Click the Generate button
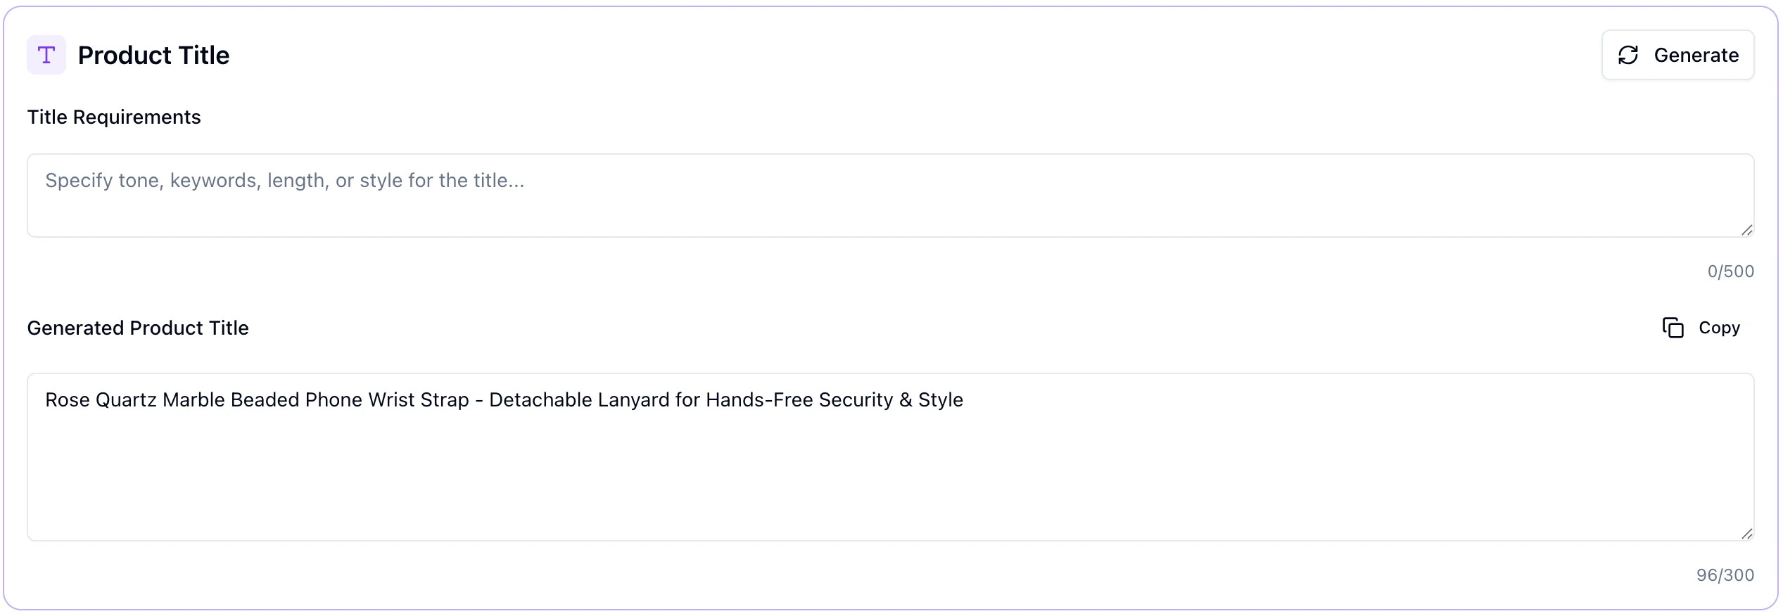Screen dimensions: 1783x616 point(1677,54)
